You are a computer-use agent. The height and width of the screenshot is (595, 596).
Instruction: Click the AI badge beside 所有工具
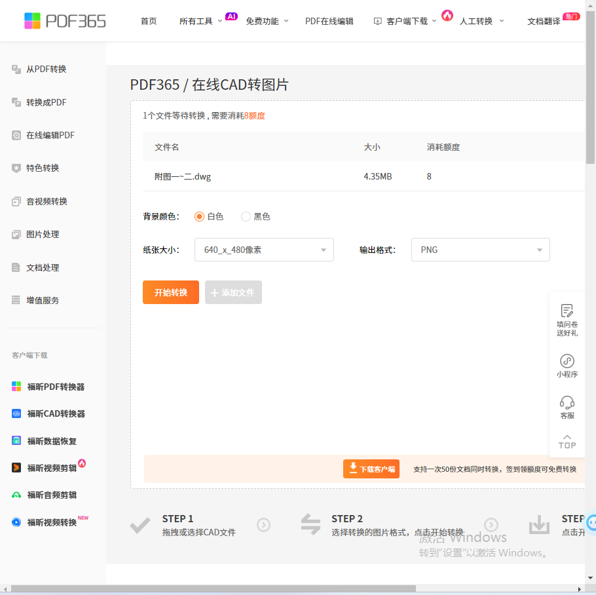click(x=231, y=16)
